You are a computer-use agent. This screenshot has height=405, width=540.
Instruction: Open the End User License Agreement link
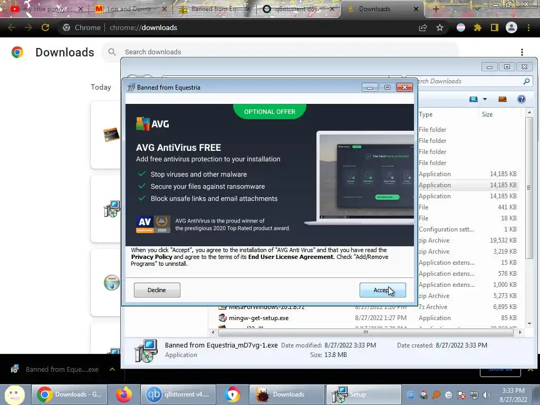click(x=291, y=257)
